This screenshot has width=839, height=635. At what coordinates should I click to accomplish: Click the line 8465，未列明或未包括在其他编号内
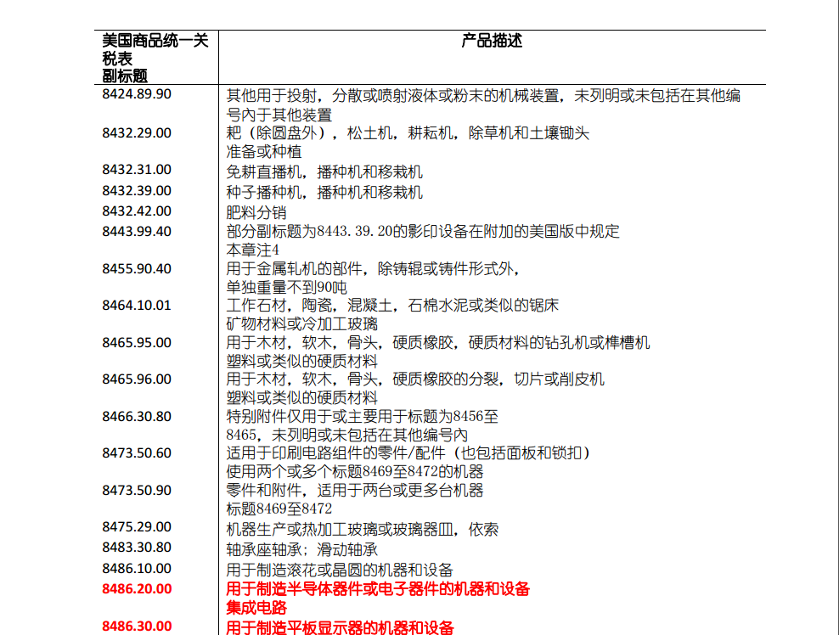coord(346,436)
